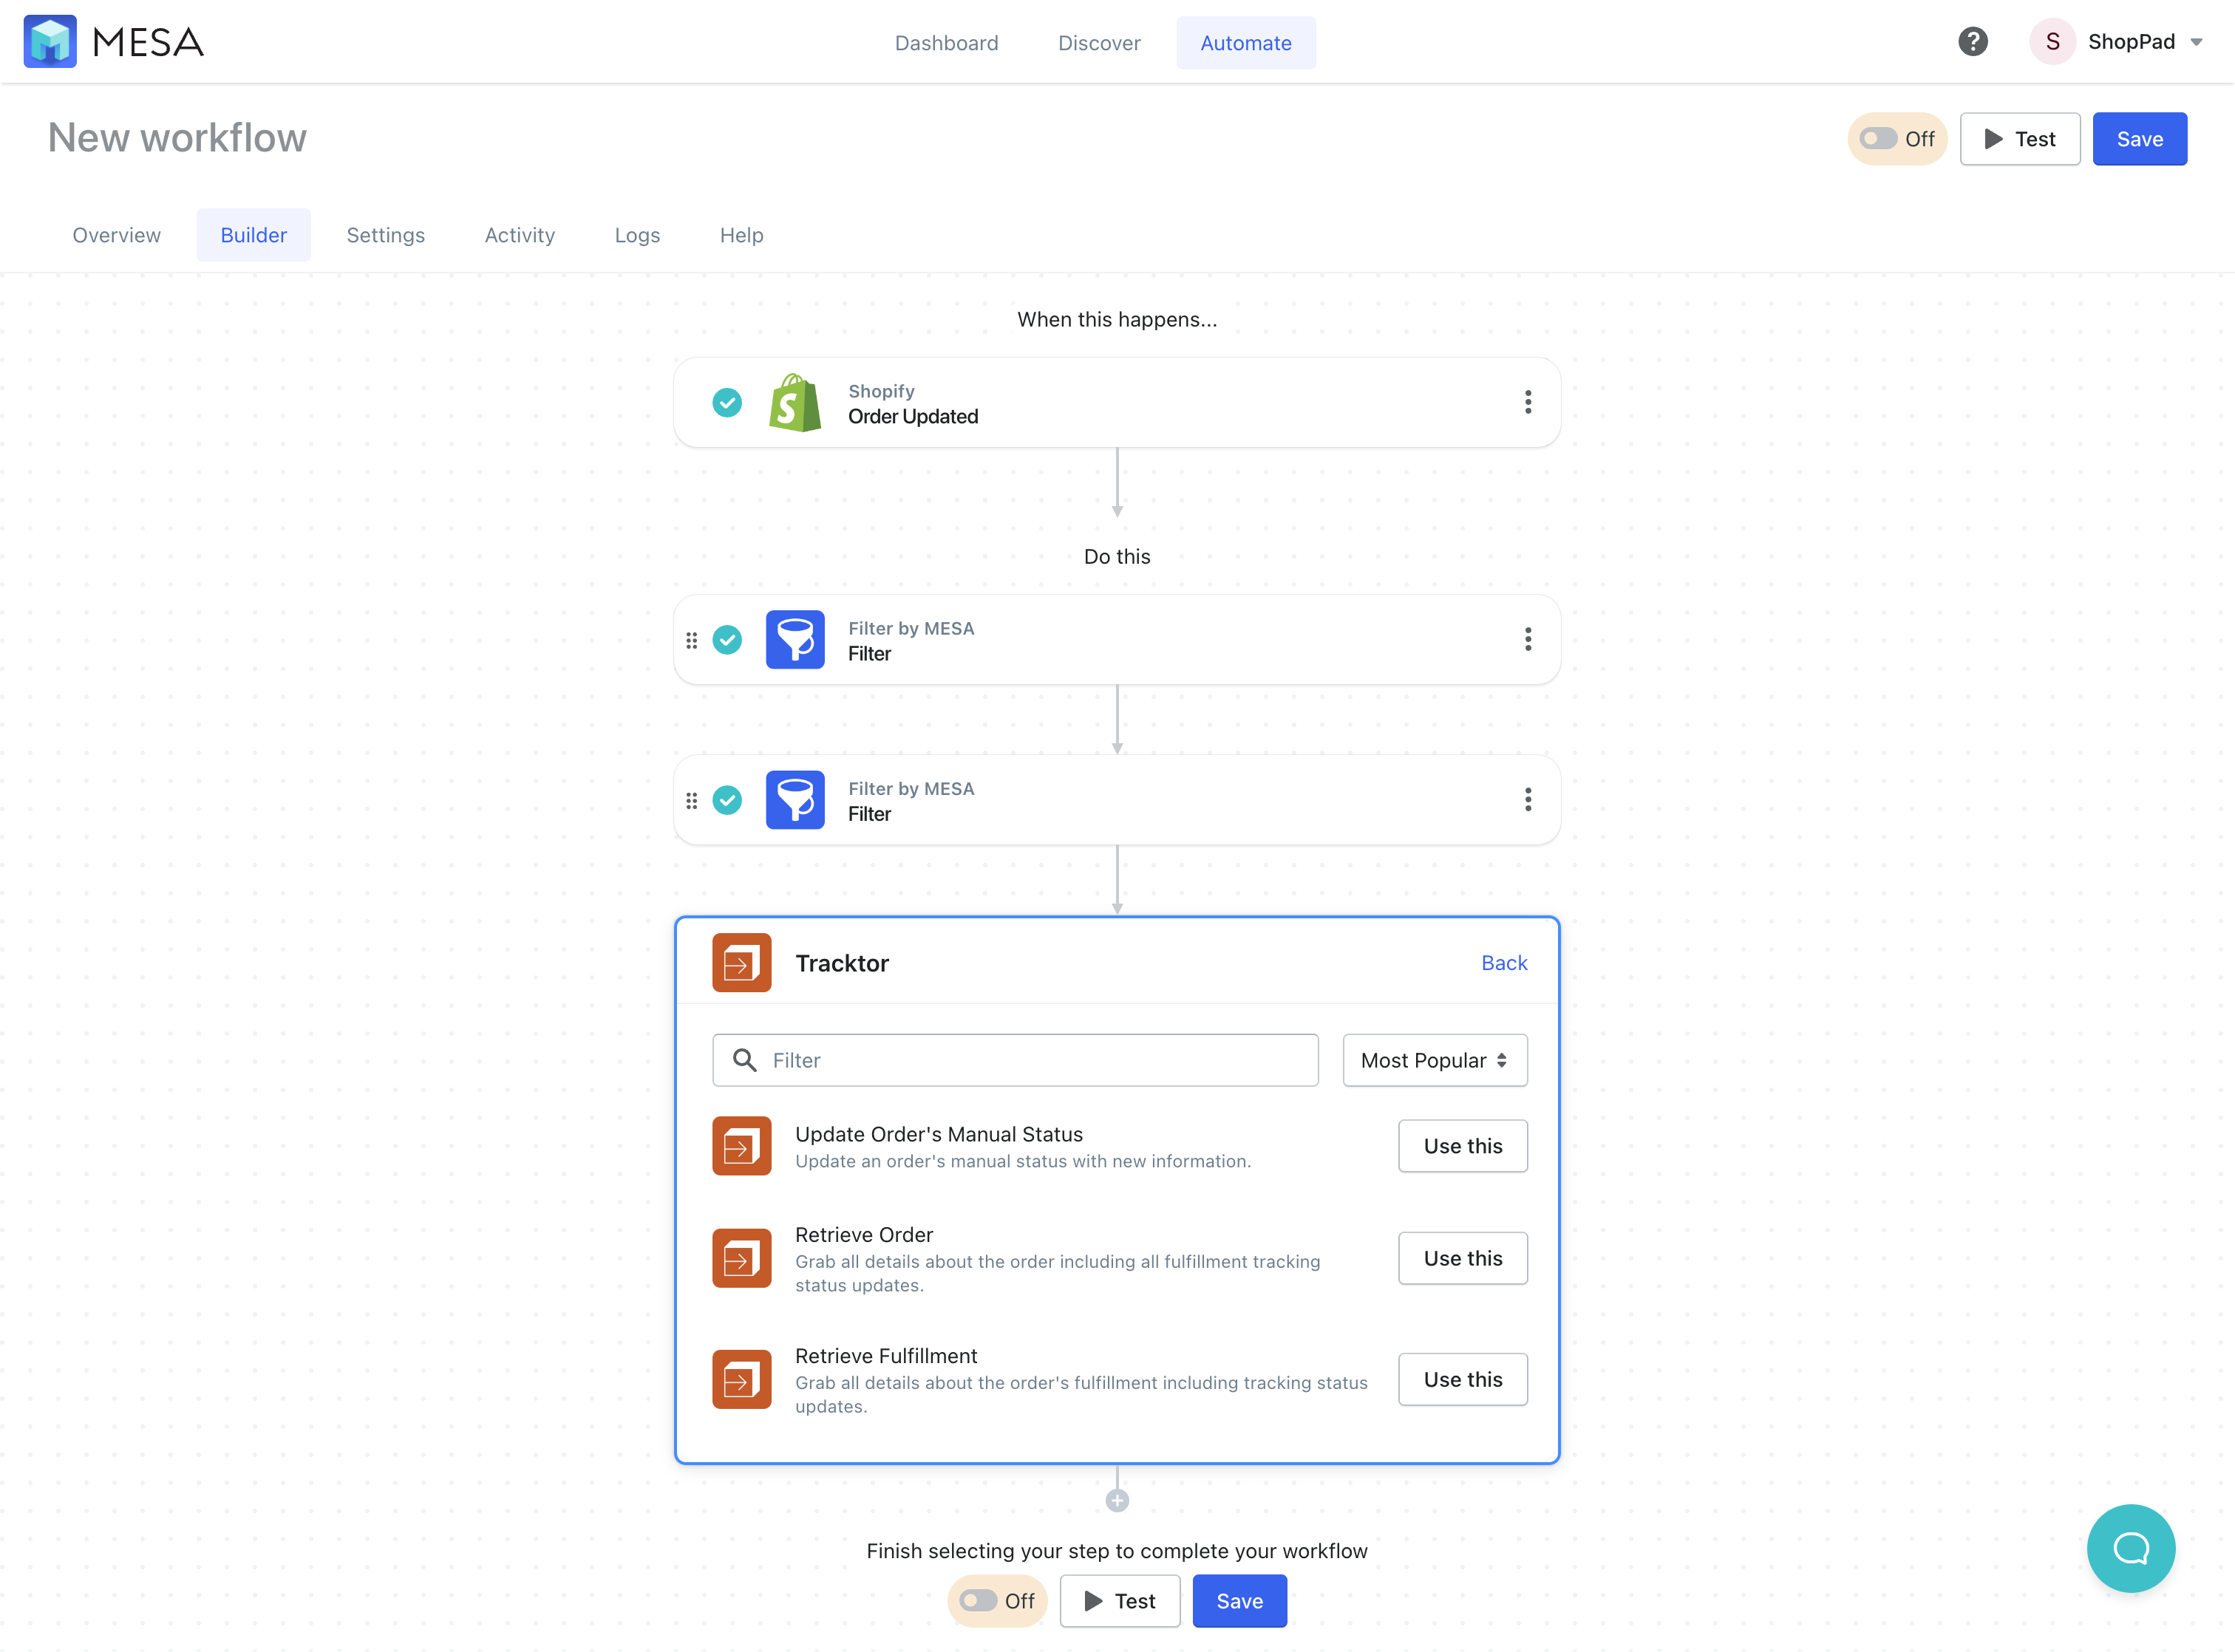Click the Shopify step checkmark

pos(727,403)
